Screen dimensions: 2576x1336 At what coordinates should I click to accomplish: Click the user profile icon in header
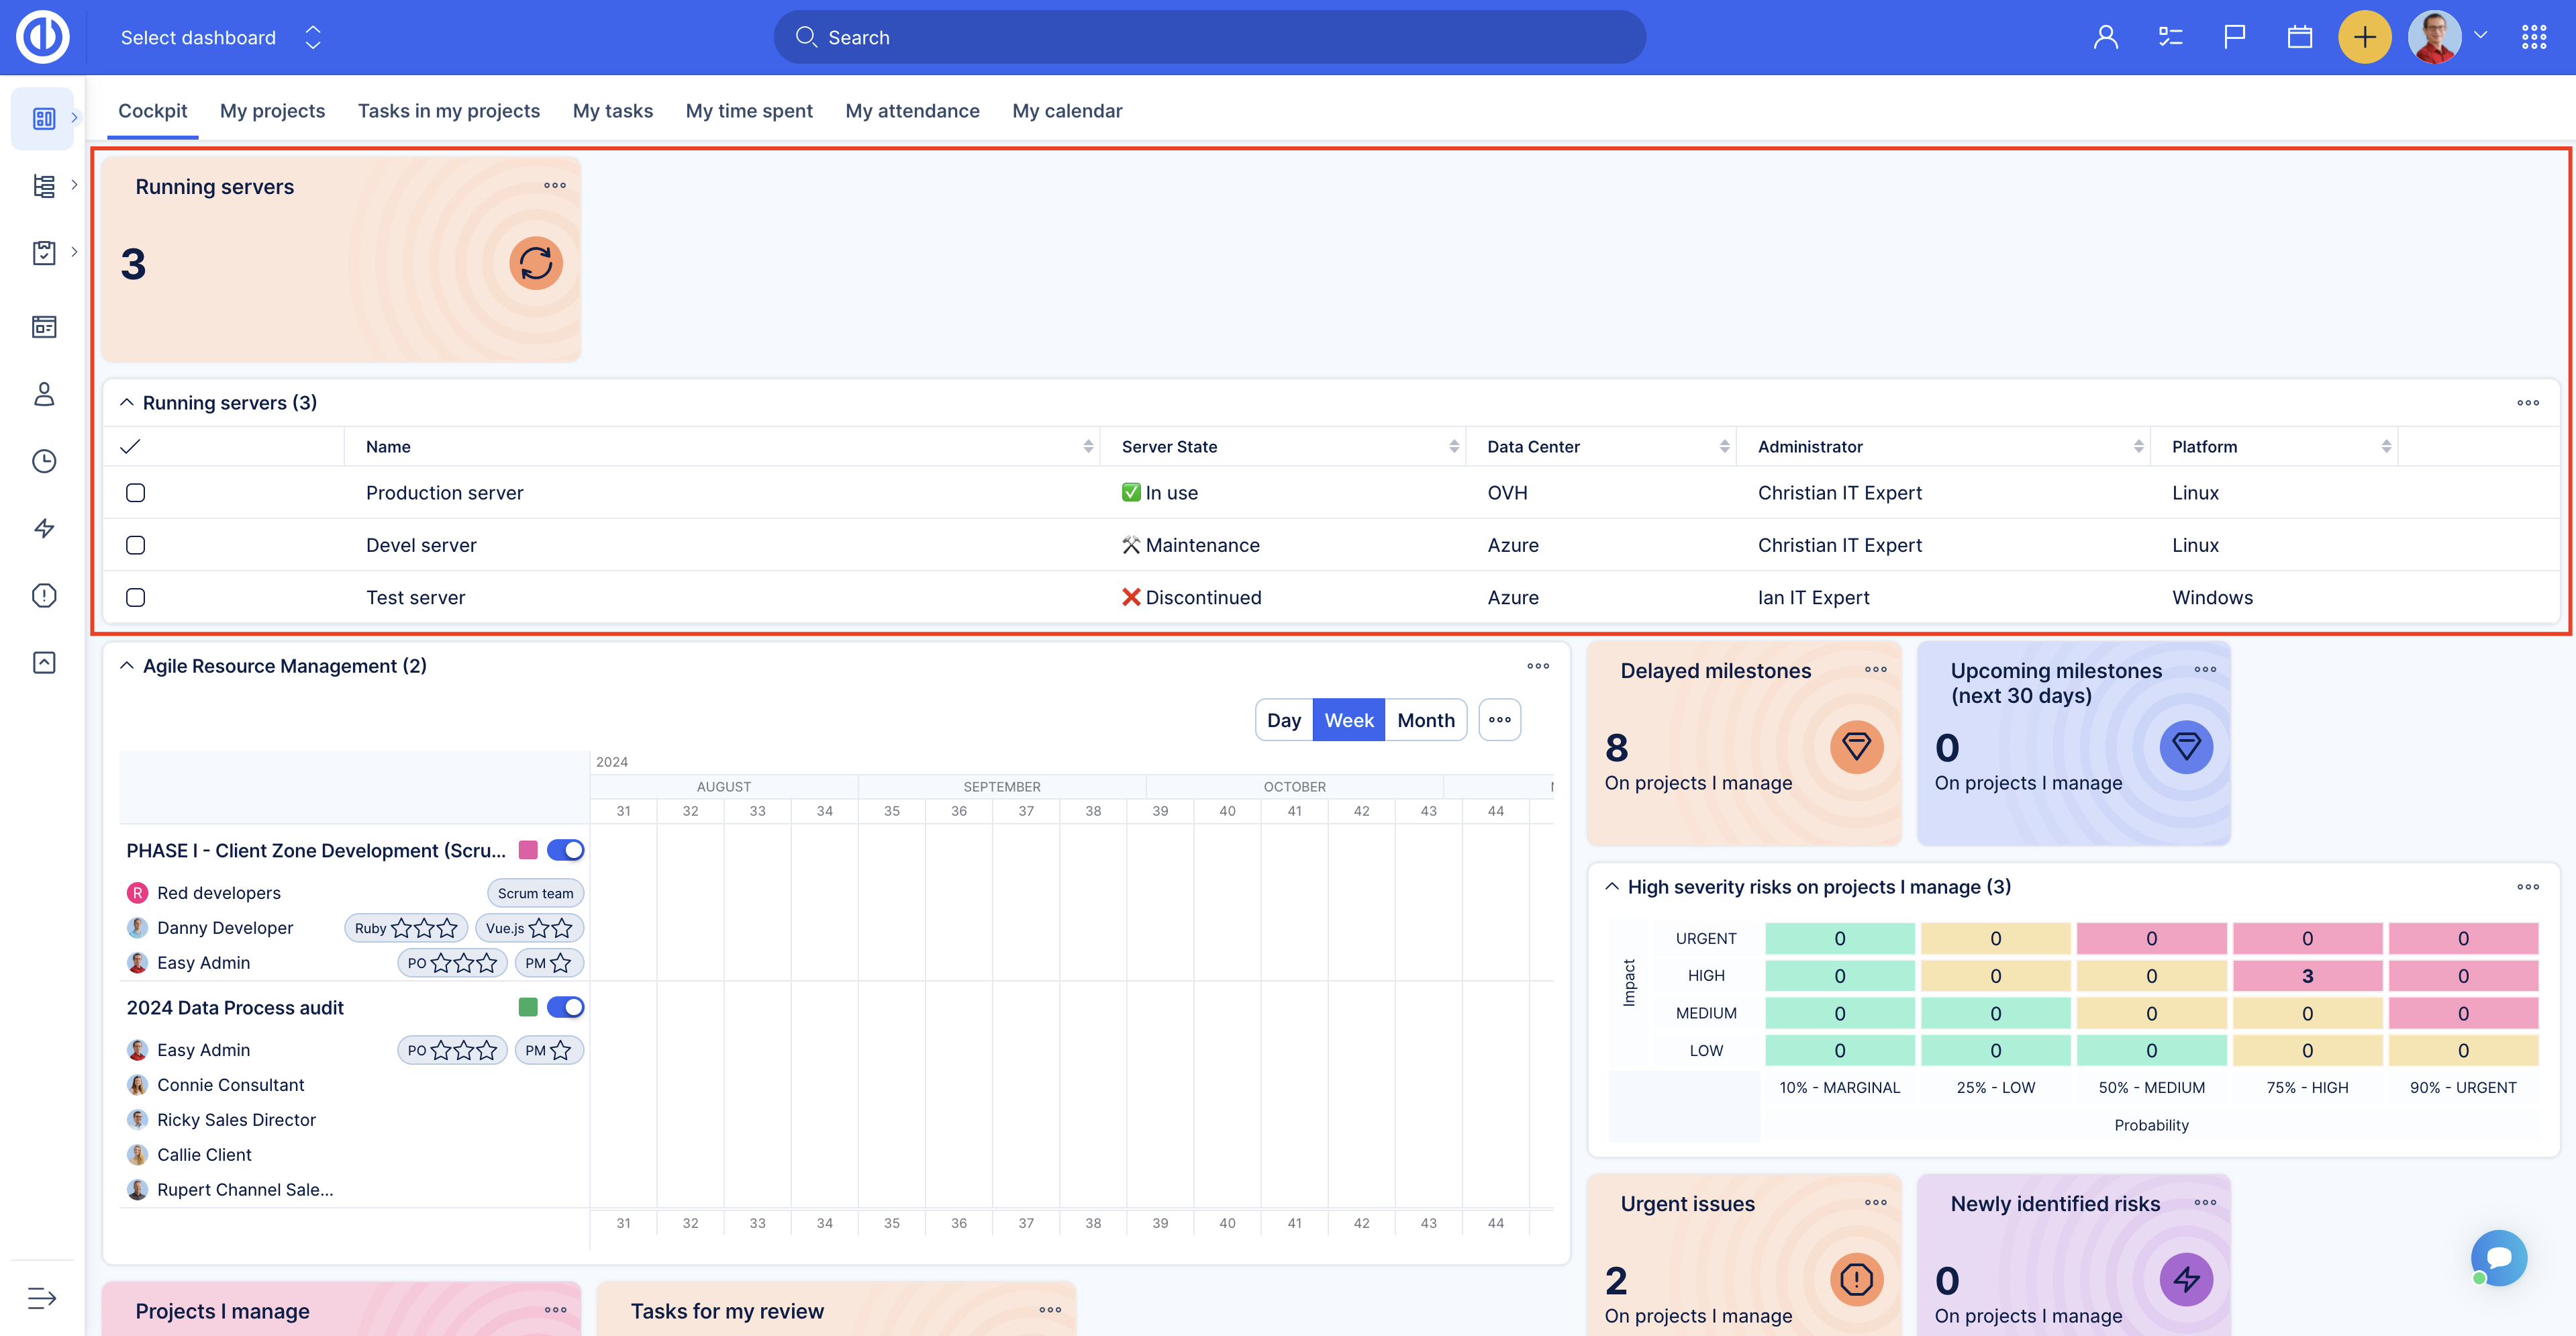coord(2105,38)
